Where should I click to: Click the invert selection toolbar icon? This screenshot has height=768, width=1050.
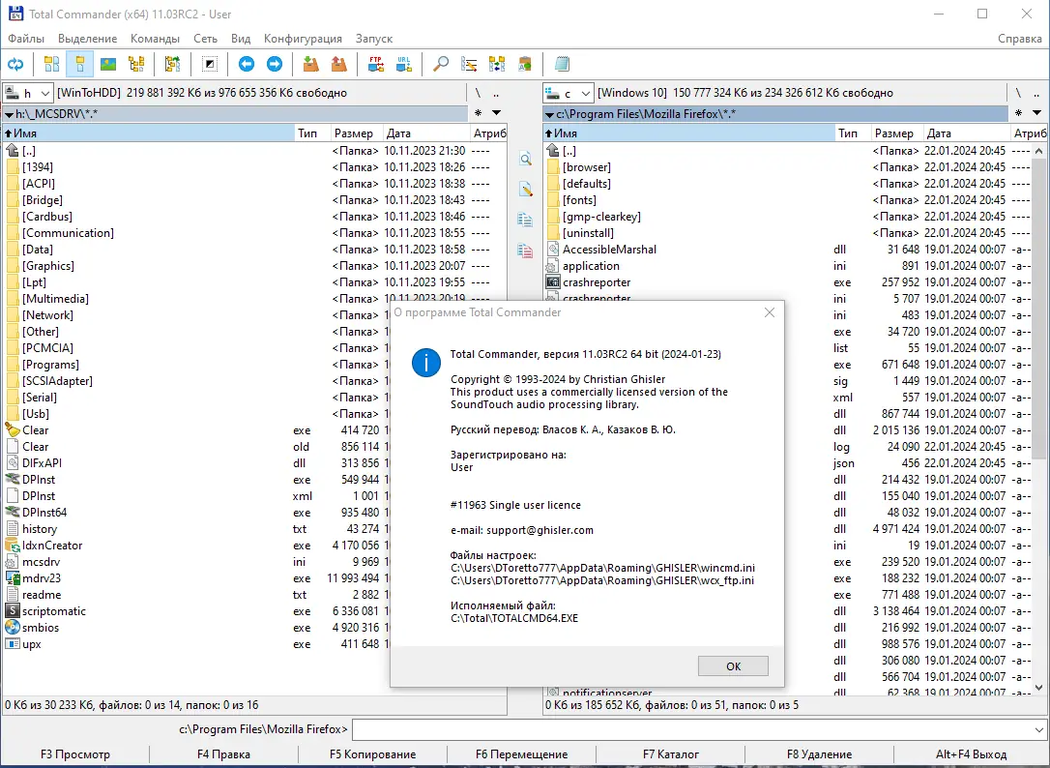(210, 65)
